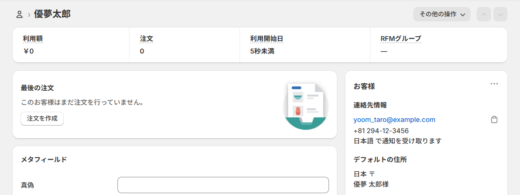Click the 利用額 label
The width and height of the screenshot is (520, 195).
[x=33, y=39]
